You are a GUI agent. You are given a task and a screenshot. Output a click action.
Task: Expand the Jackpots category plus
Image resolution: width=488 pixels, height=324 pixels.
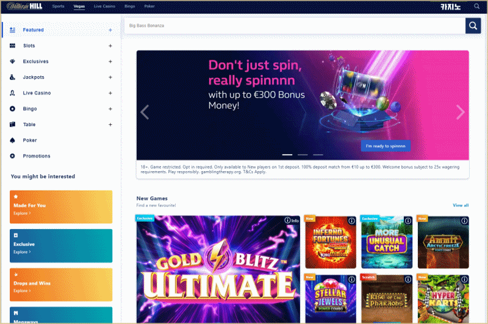tap(110, 77)
